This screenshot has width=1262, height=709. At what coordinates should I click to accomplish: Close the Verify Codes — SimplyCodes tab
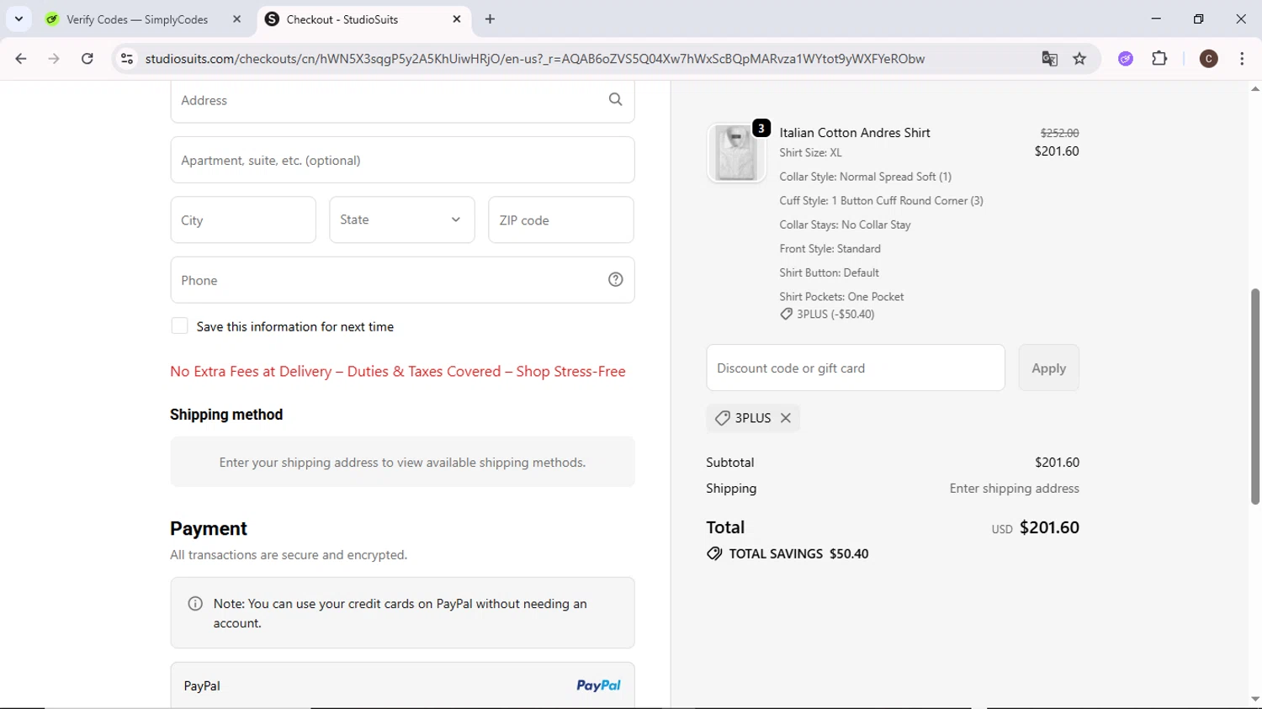(x=236, y=19)
